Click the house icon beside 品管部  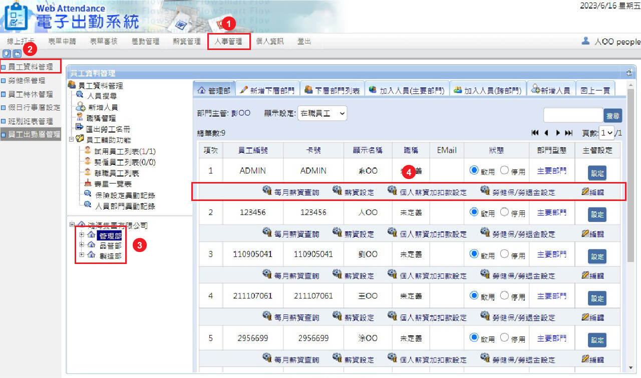(x=91, y=245)
